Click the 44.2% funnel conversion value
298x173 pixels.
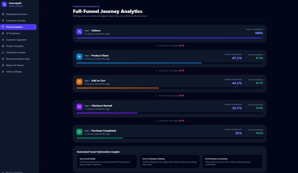(237, 83)
